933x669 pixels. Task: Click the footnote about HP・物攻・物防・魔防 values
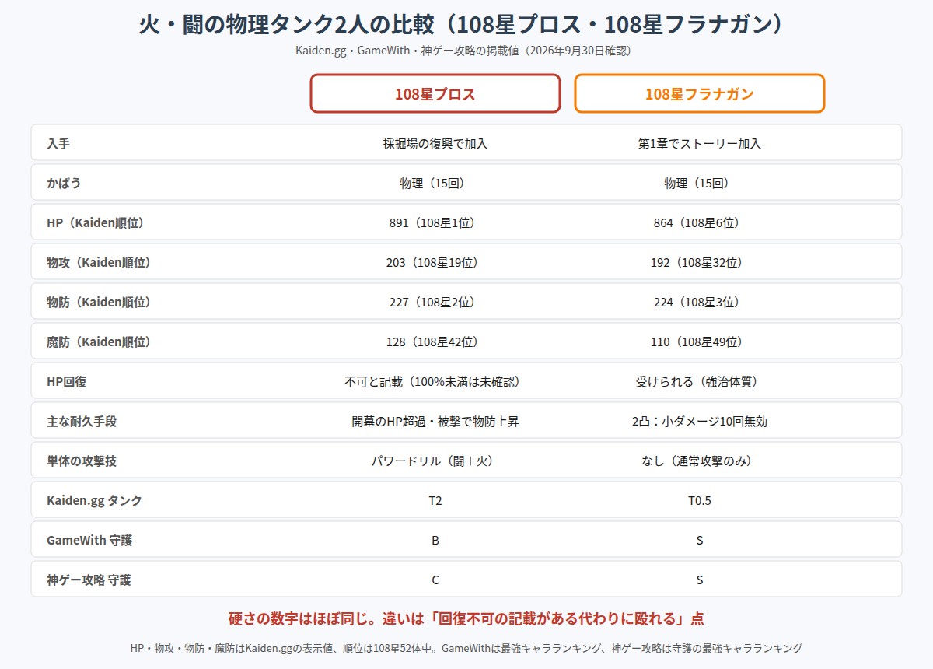[466, 648]
